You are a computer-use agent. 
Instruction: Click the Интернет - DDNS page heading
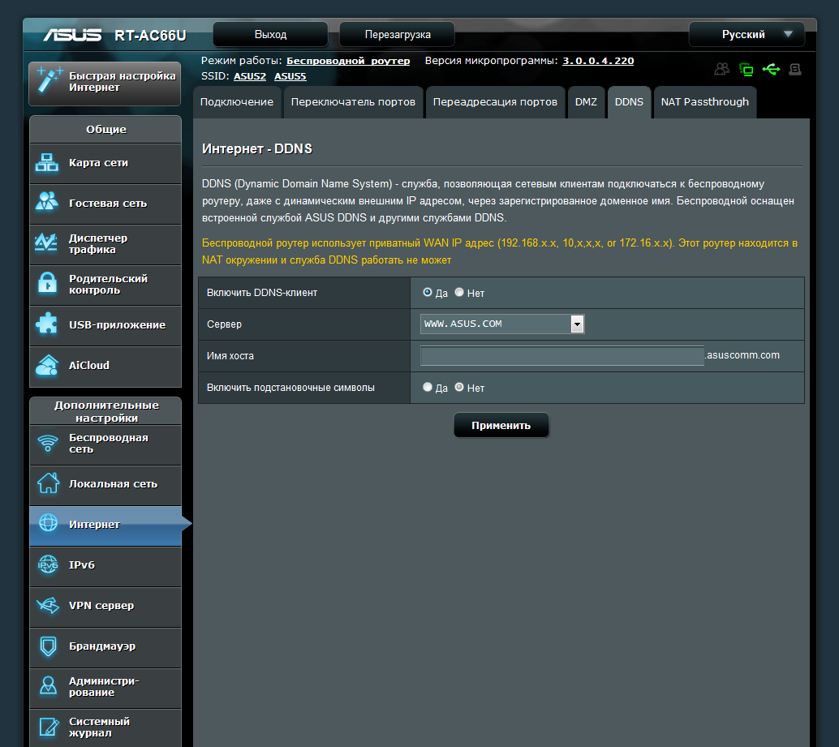257,148
